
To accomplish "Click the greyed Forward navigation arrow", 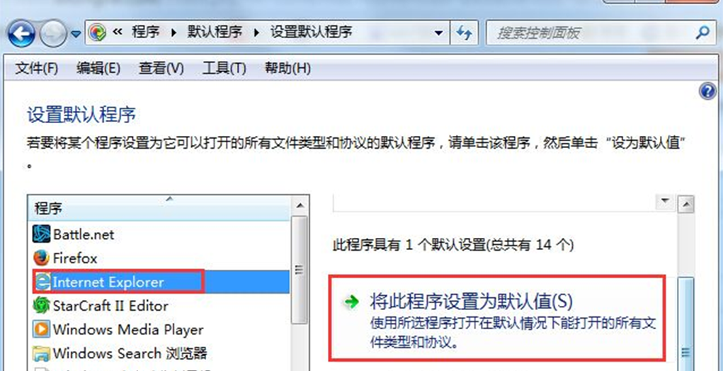I will pyautogui.click(x=52, y=33).
